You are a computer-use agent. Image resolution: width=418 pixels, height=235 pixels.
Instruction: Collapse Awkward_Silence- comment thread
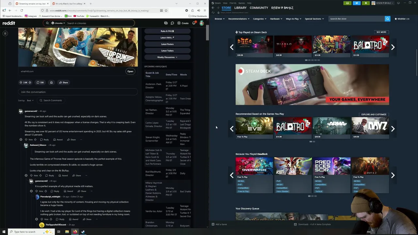point(26,176)
